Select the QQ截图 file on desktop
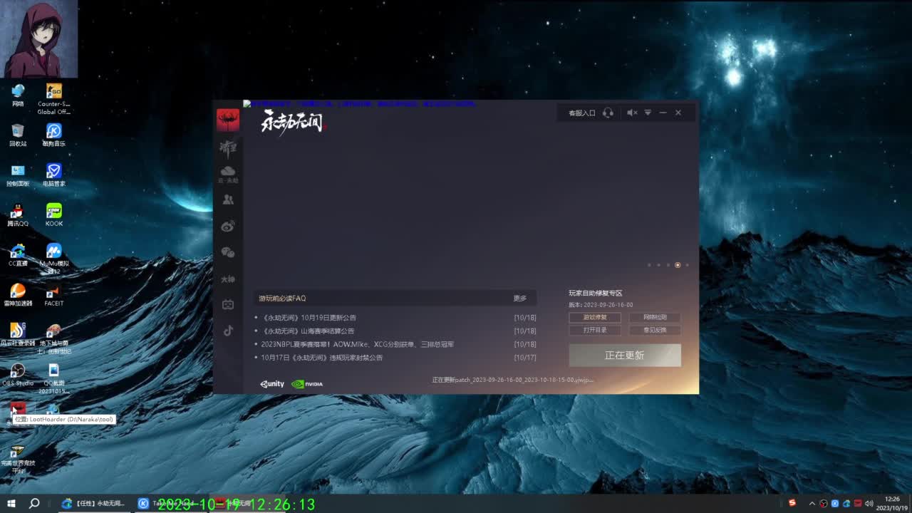The height and width of the screenshot is (513, 912). [x=53, y=378]
